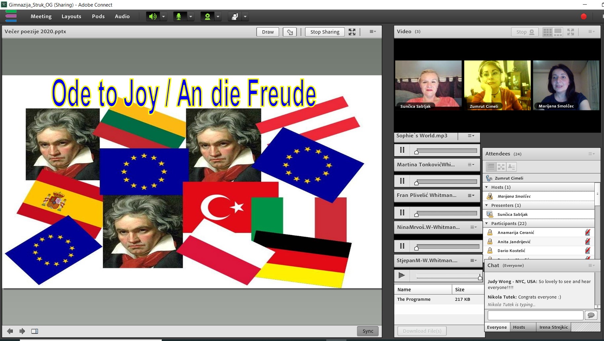Go to the previous slide arrow

10,331
